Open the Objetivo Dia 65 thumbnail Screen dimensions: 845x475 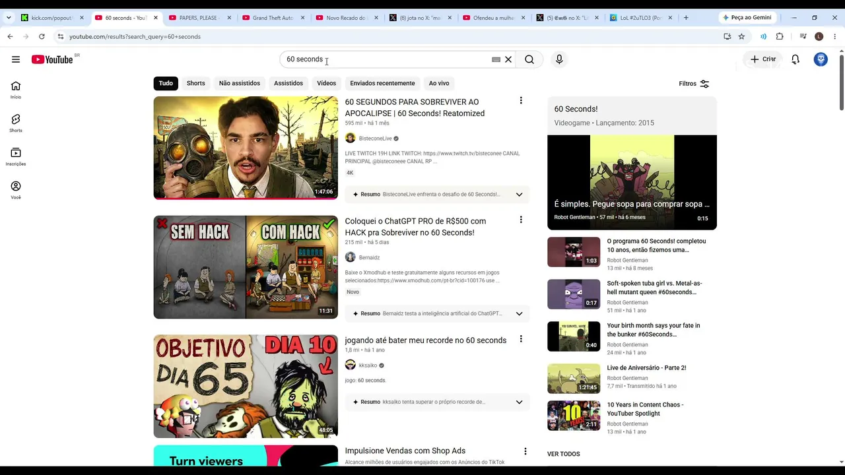click(x=246, y=386)
